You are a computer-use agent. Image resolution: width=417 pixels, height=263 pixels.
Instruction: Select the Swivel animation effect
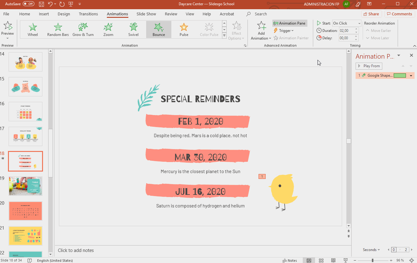coord(133,29)
